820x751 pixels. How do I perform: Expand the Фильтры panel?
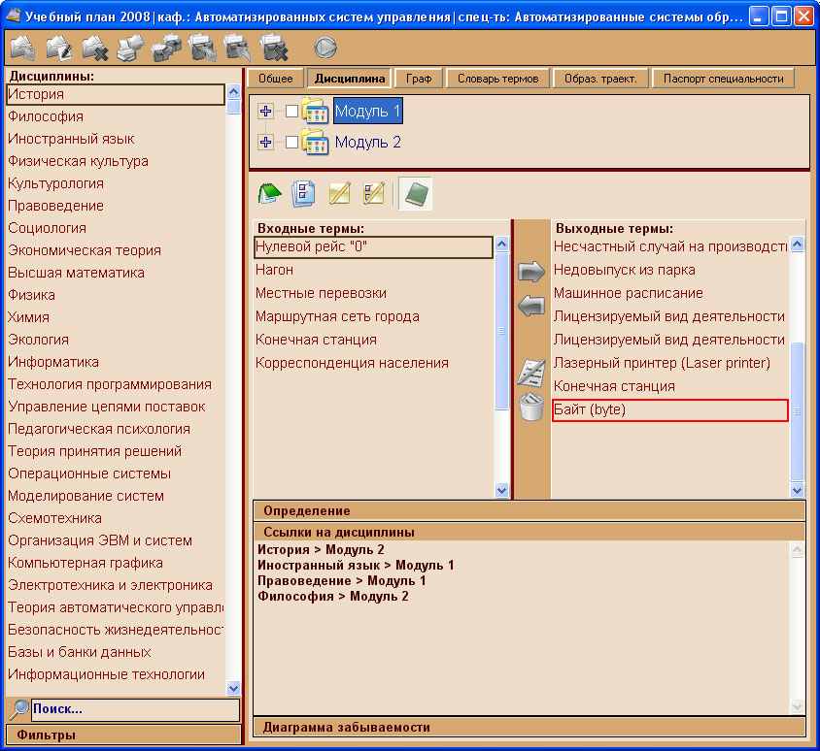click(x=123, y=735)
